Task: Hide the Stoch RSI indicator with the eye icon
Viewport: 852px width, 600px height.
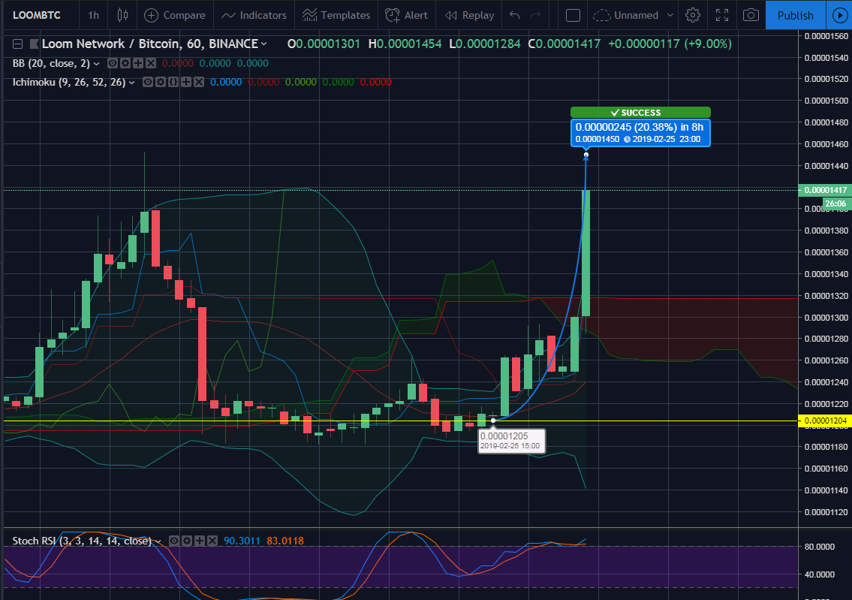Action: pyautogui.click(x=174, y=541)
